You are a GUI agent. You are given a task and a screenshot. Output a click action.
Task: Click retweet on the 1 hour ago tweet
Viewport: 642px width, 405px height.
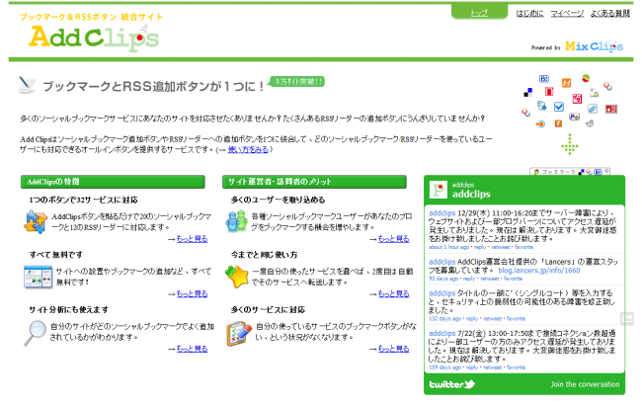click(x=500, y=247)
